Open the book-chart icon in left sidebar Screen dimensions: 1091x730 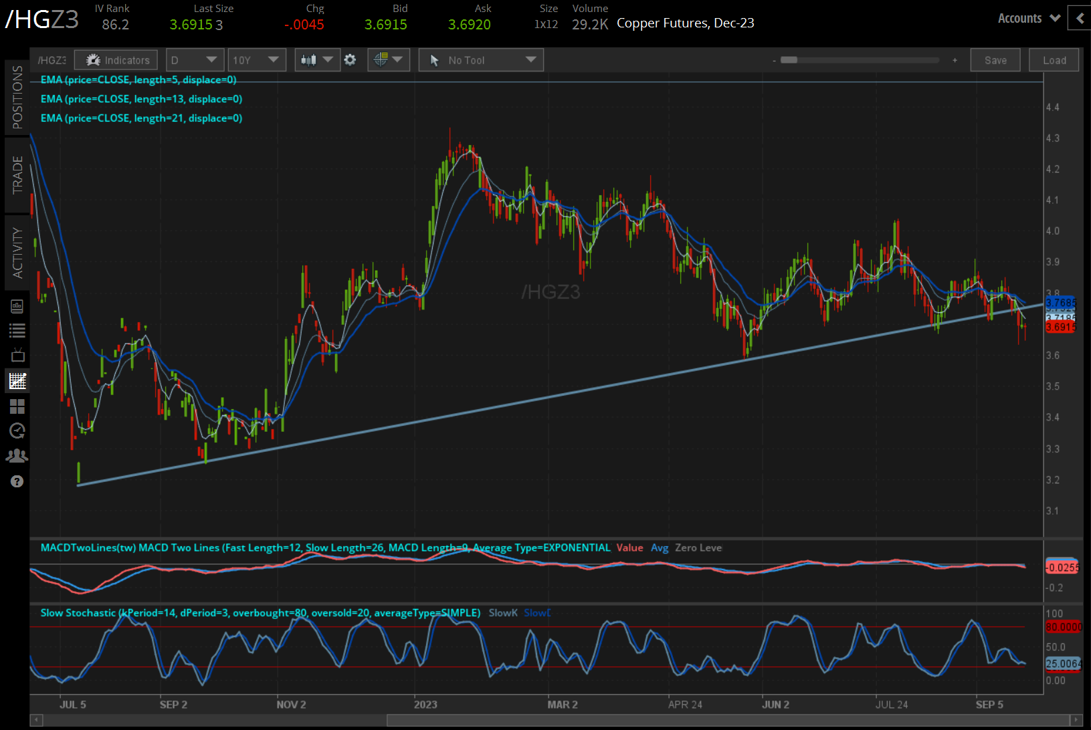point(17,306)
